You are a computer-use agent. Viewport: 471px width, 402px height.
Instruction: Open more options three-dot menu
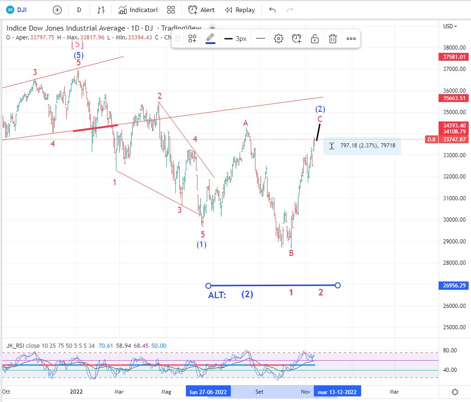(351, 38)
